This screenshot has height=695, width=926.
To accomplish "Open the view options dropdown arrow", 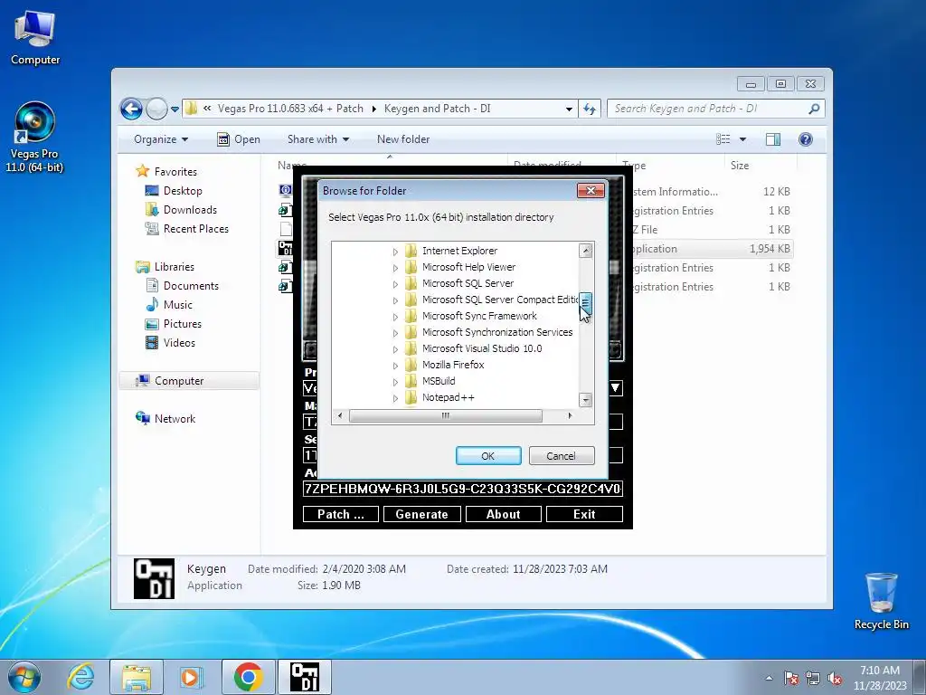I will 743,139.
